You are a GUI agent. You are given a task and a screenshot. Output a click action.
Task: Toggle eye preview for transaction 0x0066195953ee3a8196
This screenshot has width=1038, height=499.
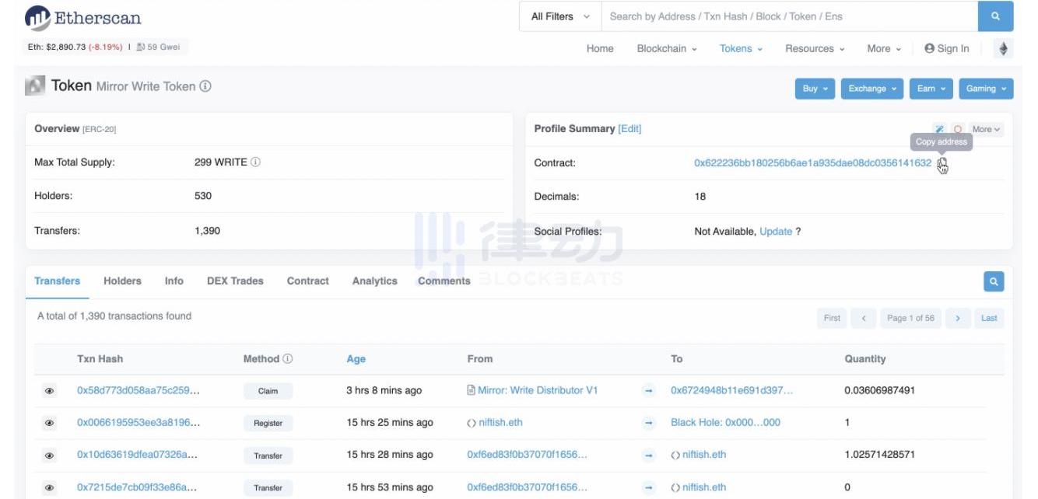pos(50,424)
